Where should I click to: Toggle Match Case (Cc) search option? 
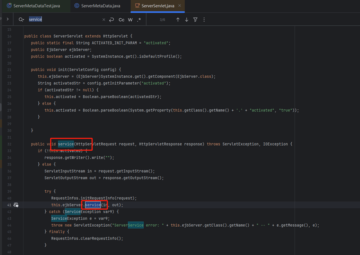coord(121,20)
